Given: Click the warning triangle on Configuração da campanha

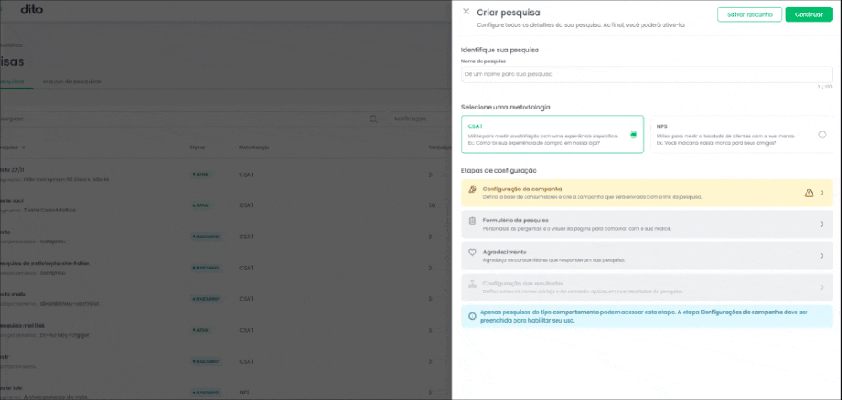Looking at the screenshot, I should click(808, 193).
